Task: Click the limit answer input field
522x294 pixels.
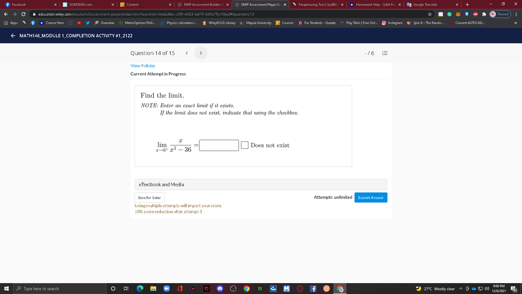Action: 219,145
